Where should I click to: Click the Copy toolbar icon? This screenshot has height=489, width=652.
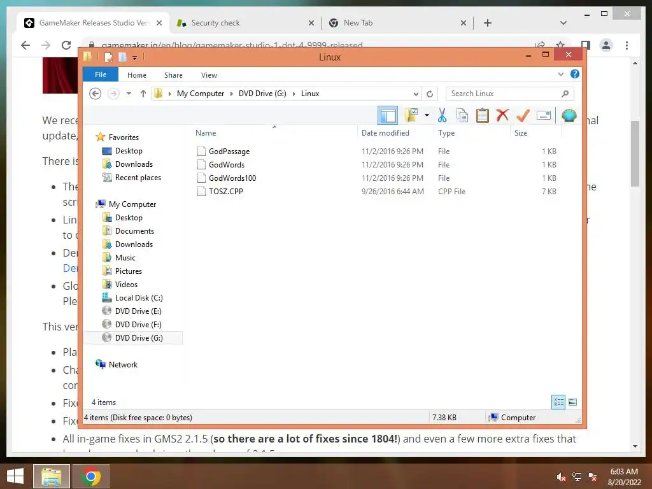pos(462,115)
